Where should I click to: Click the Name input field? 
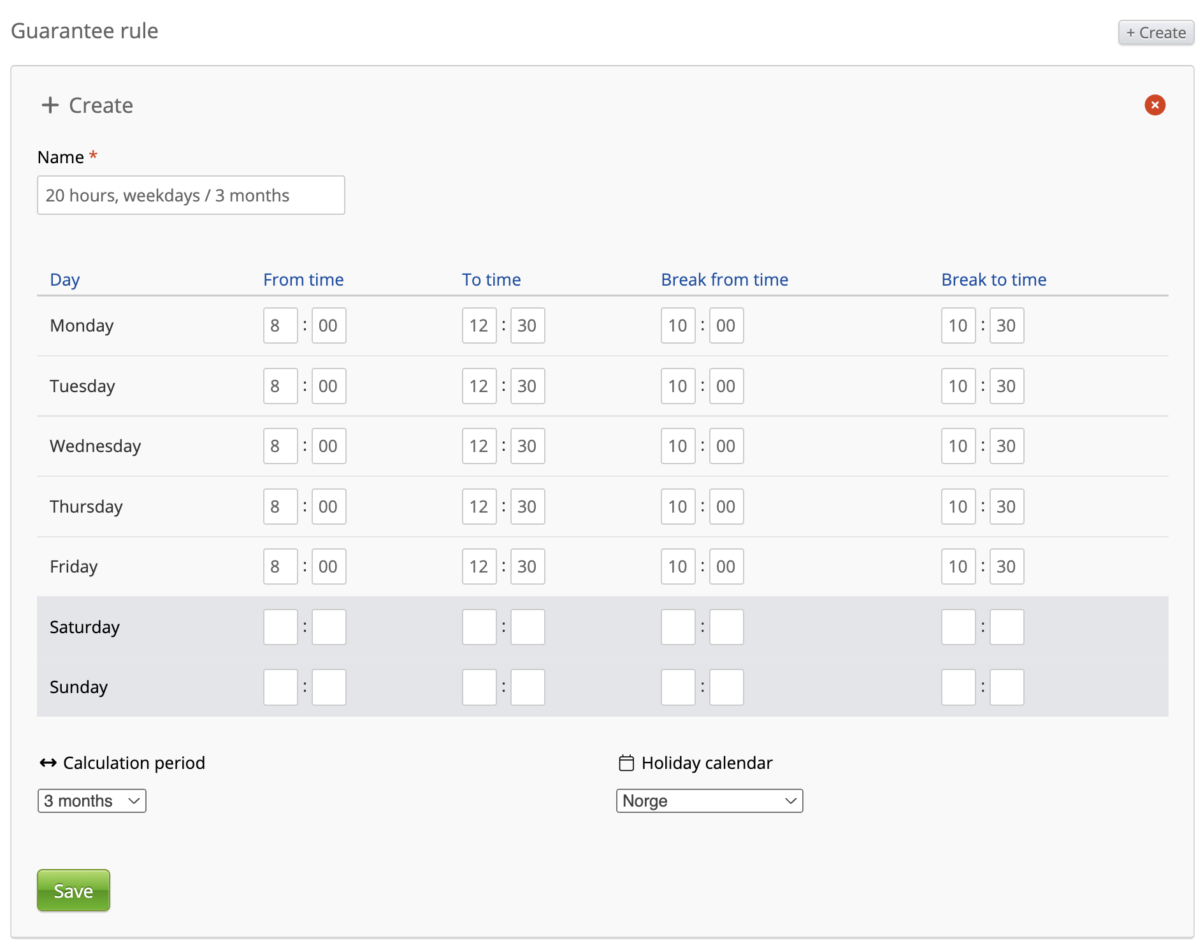191,195
